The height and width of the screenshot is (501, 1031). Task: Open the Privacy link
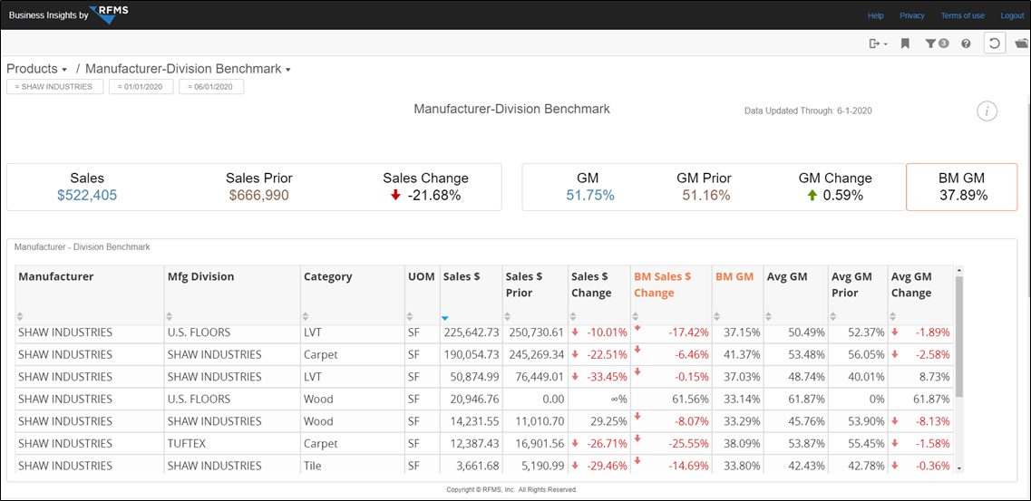pyautogui.click(x=912, y=15)
